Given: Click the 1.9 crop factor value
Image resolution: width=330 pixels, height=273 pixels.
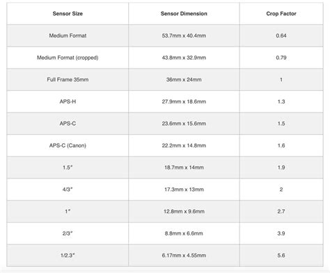Looking at the screenshot, I should click(x=281, y=167).
